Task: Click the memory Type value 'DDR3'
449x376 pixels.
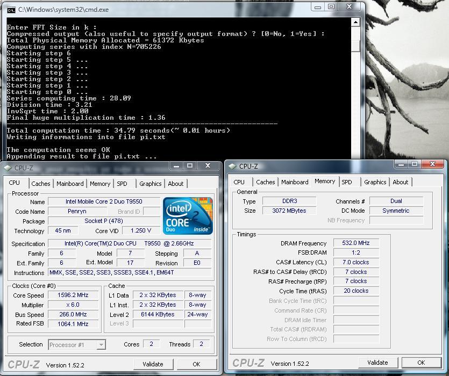Action: (289, 201)
